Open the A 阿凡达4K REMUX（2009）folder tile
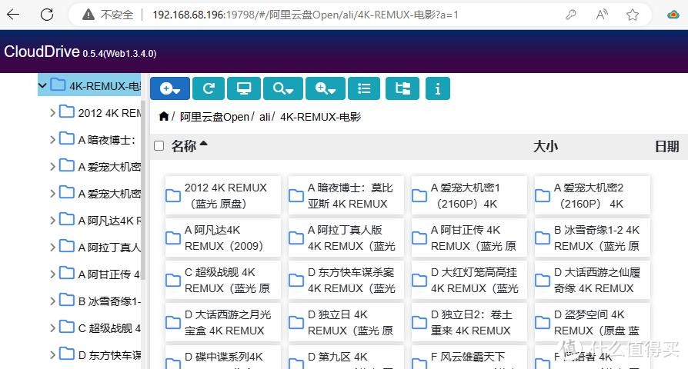The height and width of the screenshot is (369, 688). coord(223,238)
